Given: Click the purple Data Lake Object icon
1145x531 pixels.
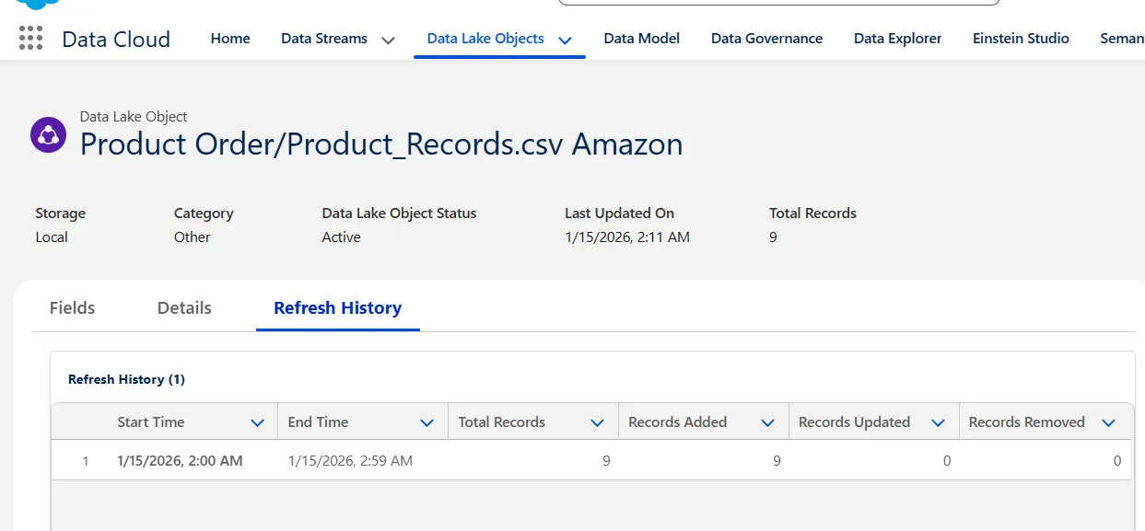Looking at the screenshot, I should pyautogui.click(x=48, y=135).
